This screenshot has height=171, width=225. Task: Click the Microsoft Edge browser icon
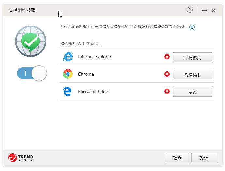(x=67, y=92)
